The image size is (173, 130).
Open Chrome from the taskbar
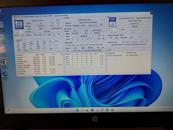point(102,110)
